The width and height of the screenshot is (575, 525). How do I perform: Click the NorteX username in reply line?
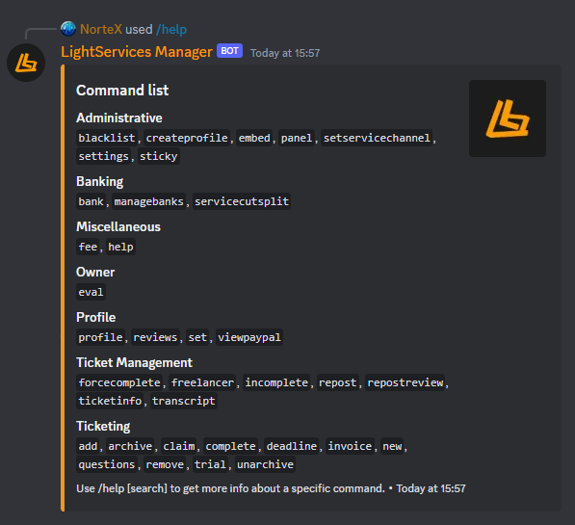[x=101, y=29]
